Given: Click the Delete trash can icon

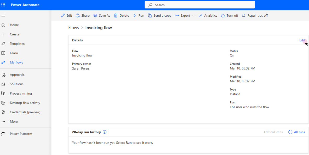Looking at the screenshot, I should coord(116,16).
